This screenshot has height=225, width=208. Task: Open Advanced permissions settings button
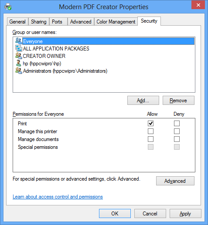coord(175,181)
